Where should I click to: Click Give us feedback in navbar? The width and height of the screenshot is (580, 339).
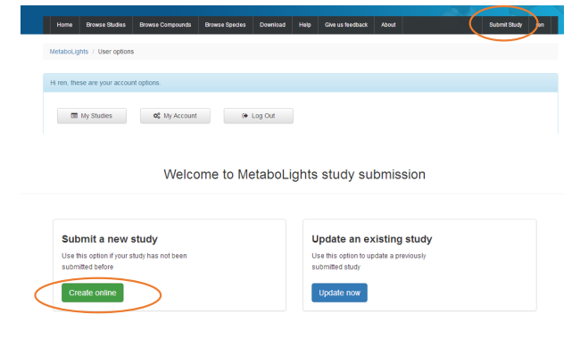(x=346, y=25)
